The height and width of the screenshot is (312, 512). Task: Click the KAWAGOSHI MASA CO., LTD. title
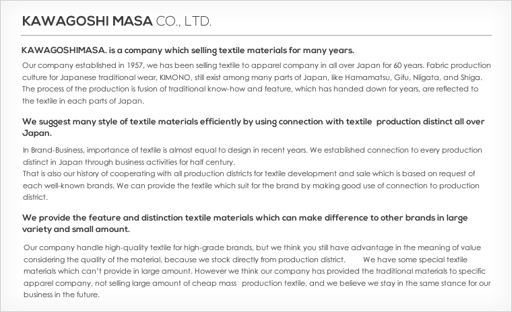117,22
